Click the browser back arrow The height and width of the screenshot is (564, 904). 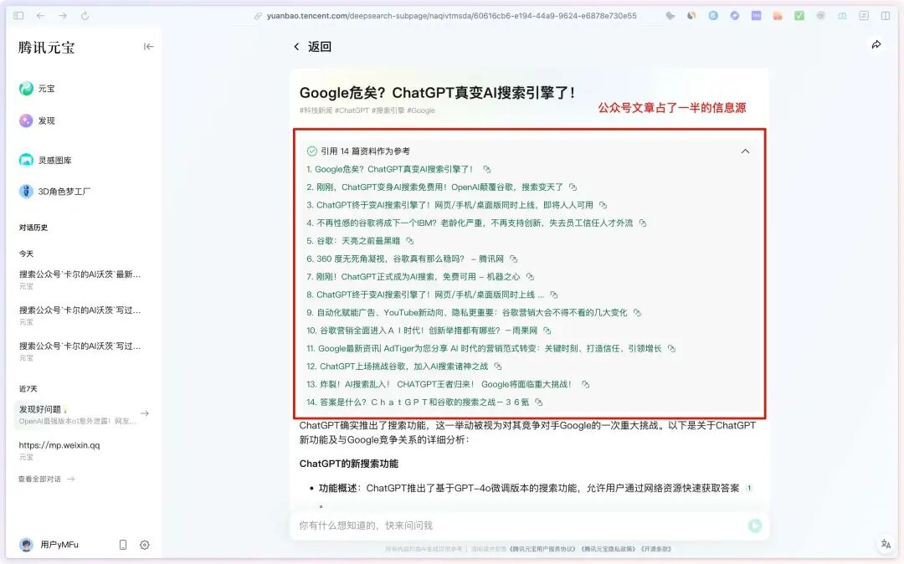coord(40,16)
